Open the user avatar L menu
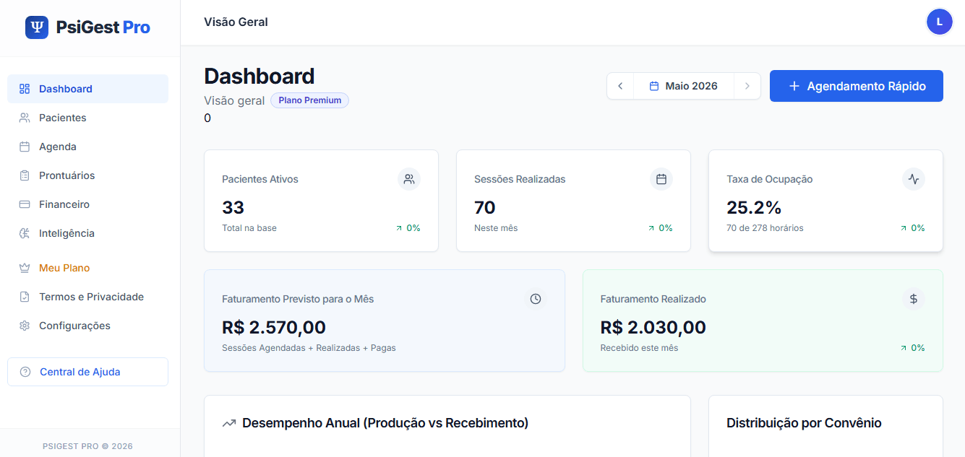 [x=940, y=22]
